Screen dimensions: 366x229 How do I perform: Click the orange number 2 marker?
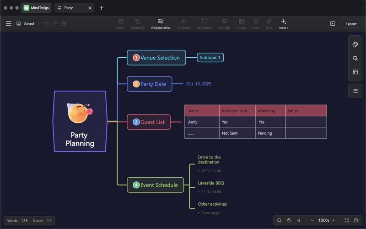pos(136,84)
